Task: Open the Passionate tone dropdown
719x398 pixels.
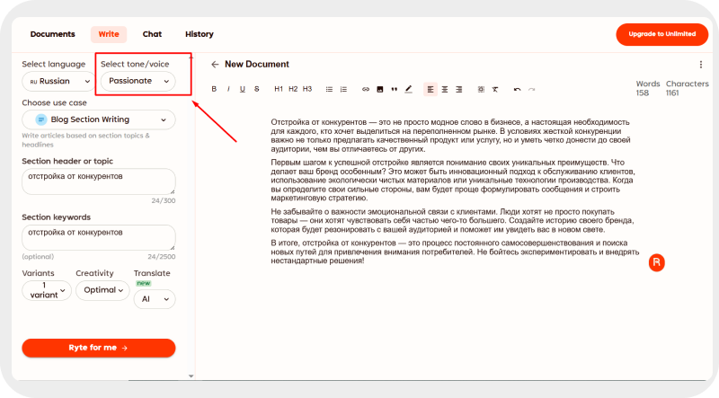Action: [x=138, y=81]
